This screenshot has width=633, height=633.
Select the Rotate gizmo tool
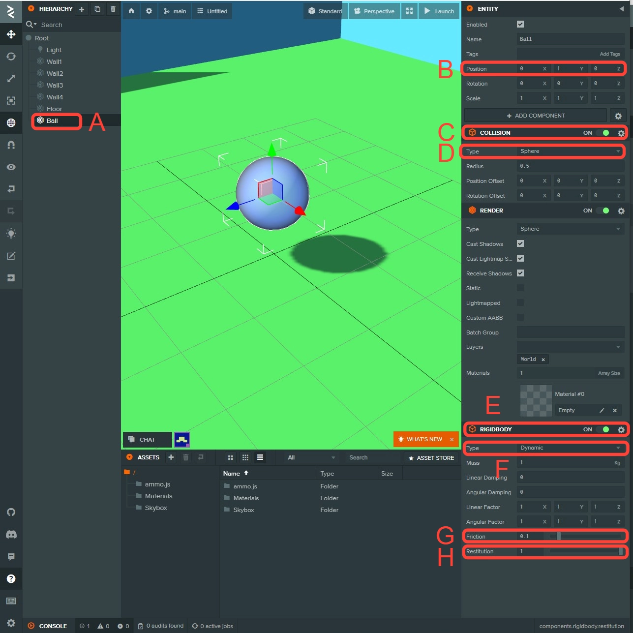point(11,57)
